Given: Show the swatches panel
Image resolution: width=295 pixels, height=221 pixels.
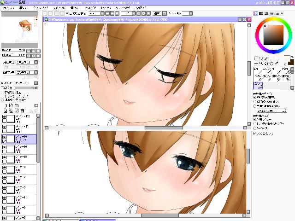Looking at the screenshot, I should tap(277, 13).
